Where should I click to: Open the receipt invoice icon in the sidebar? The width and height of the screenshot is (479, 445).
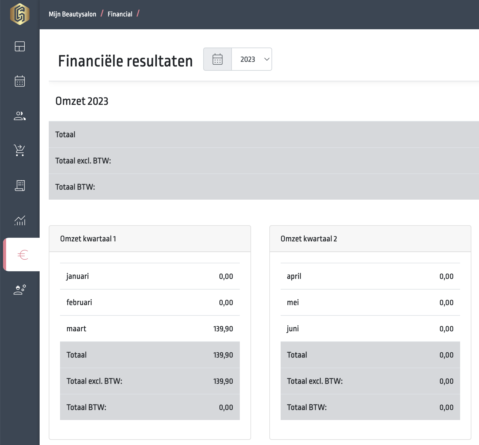click(20, 185)
